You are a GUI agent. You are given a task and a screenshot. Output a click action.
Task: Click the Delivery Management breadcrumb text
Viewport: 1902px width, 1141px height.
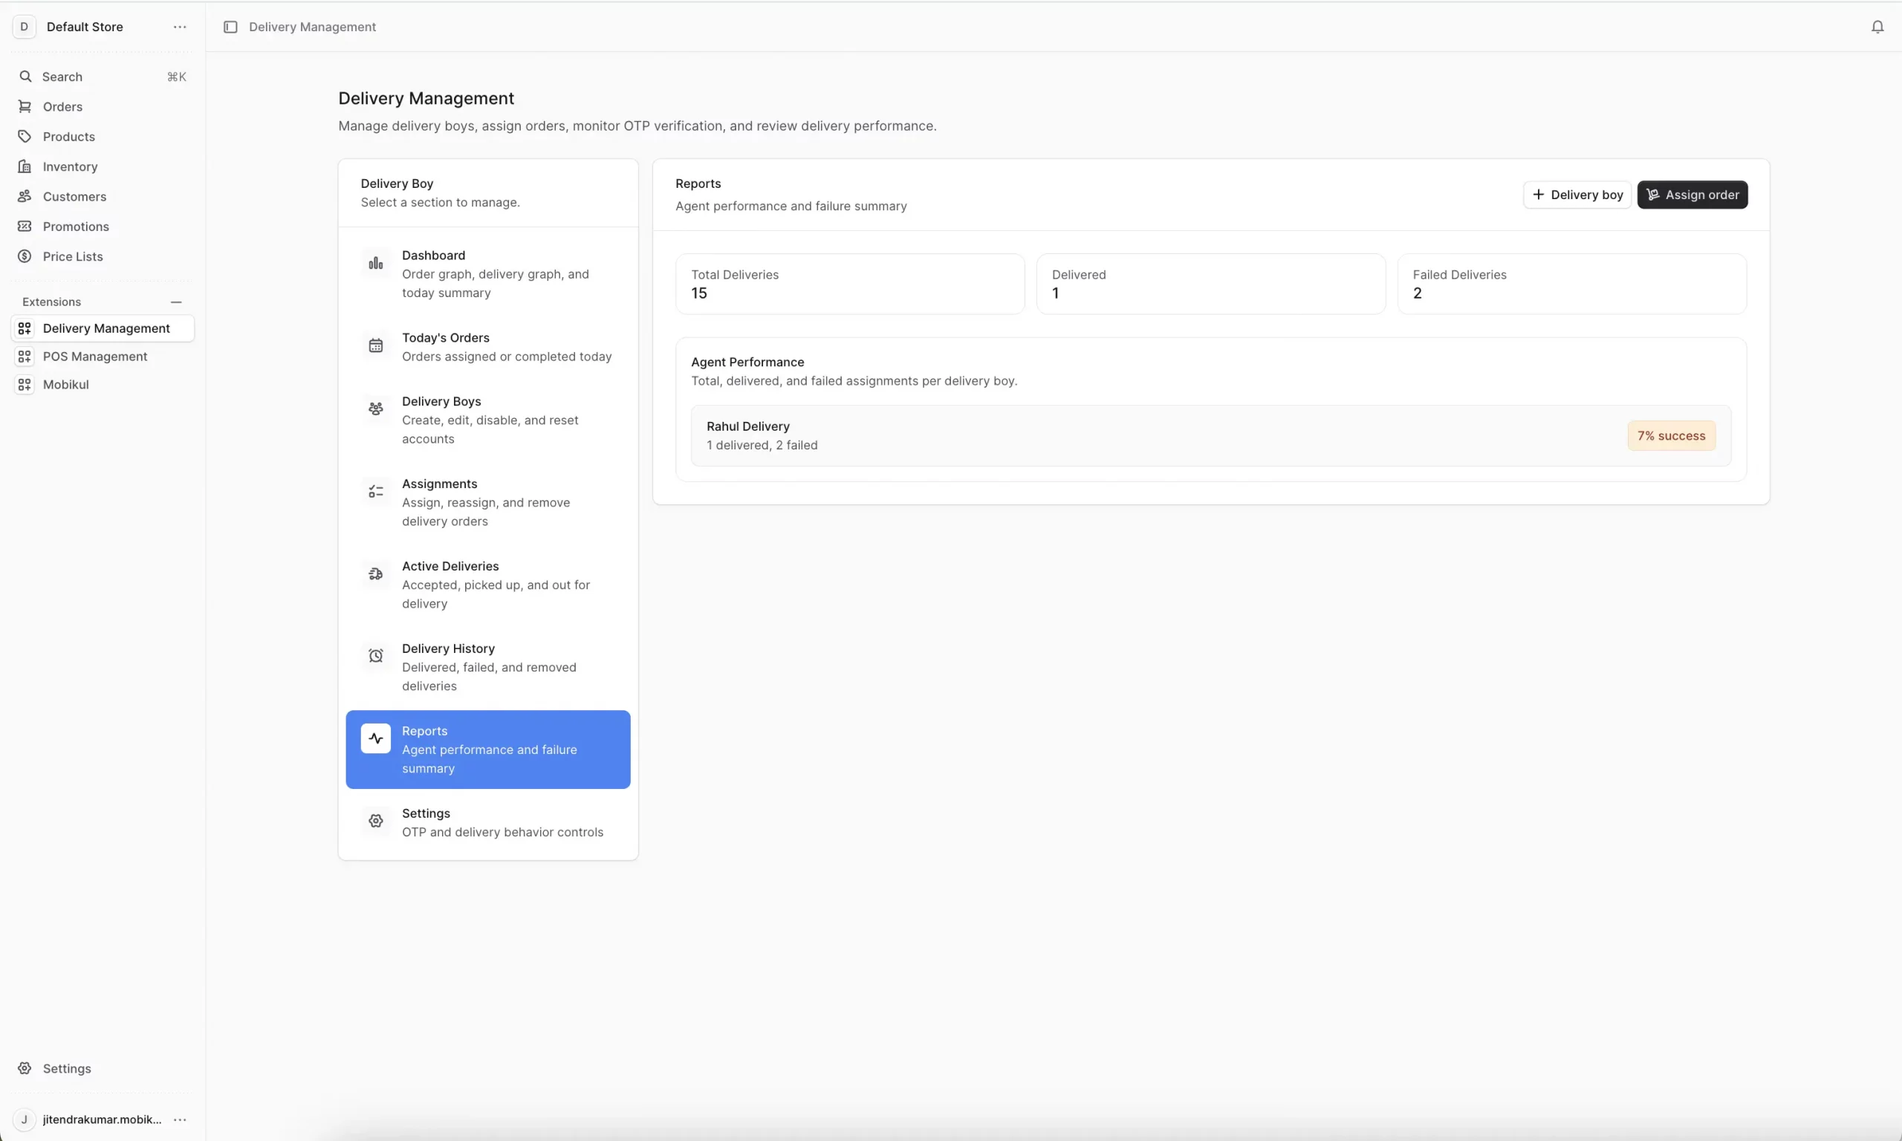coord(312,27)
